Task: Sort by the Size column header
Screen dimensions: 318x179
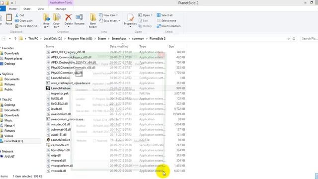Action: pos(171,46)
